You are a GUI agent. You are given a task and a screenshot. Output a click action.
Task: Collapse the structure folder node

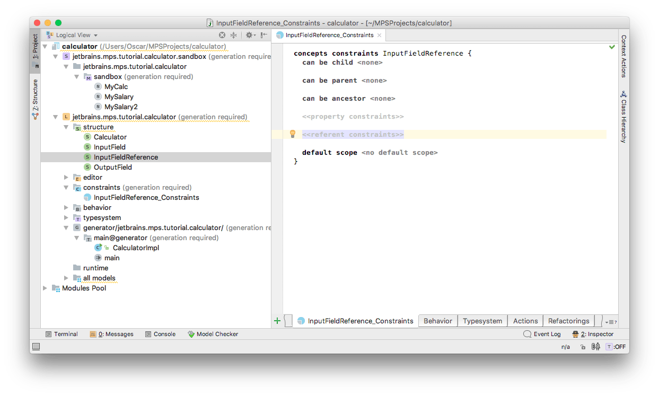66,127
